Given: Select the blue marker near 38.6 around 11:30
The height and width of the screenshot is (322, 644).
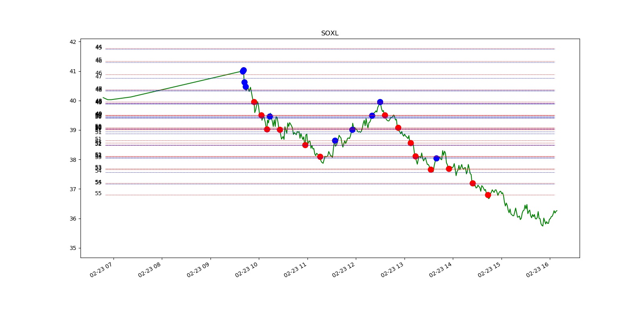Looking at the screenshot, I should point(335,140).
